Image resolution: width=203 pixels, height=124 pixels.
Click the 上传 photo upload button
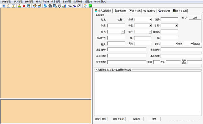pos(195,18)
